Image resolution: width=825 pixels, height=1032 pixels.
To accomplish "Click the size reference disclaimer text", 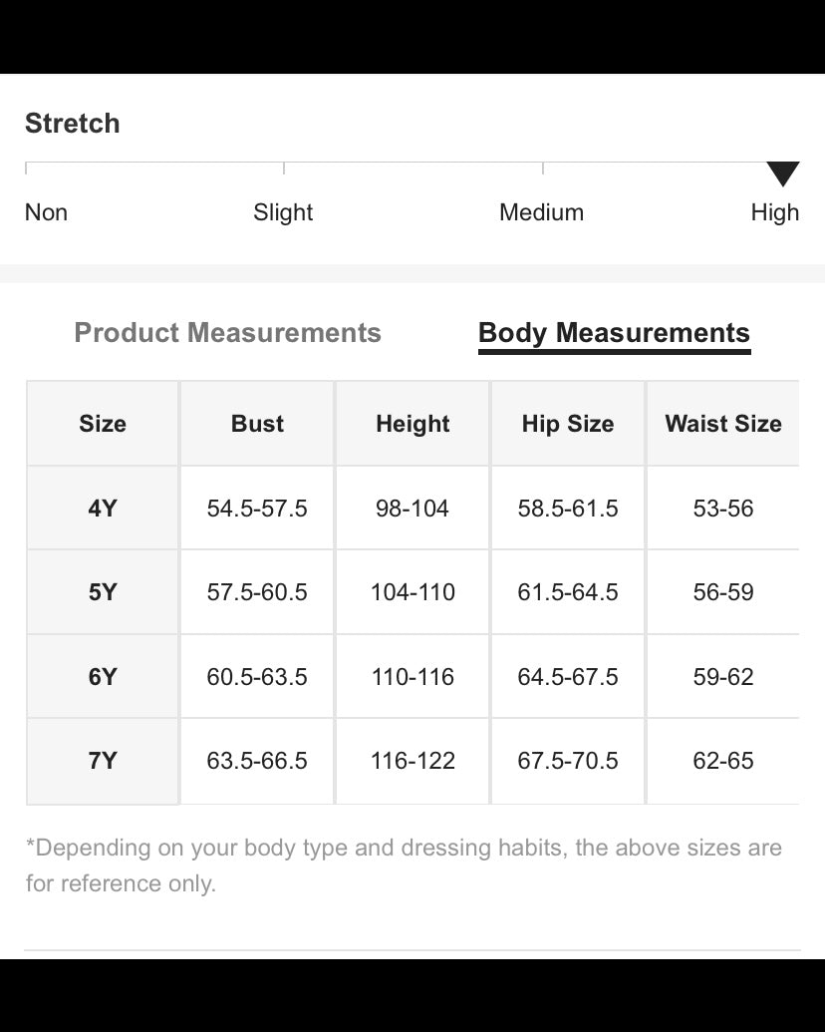I will [x=403, y=864].
